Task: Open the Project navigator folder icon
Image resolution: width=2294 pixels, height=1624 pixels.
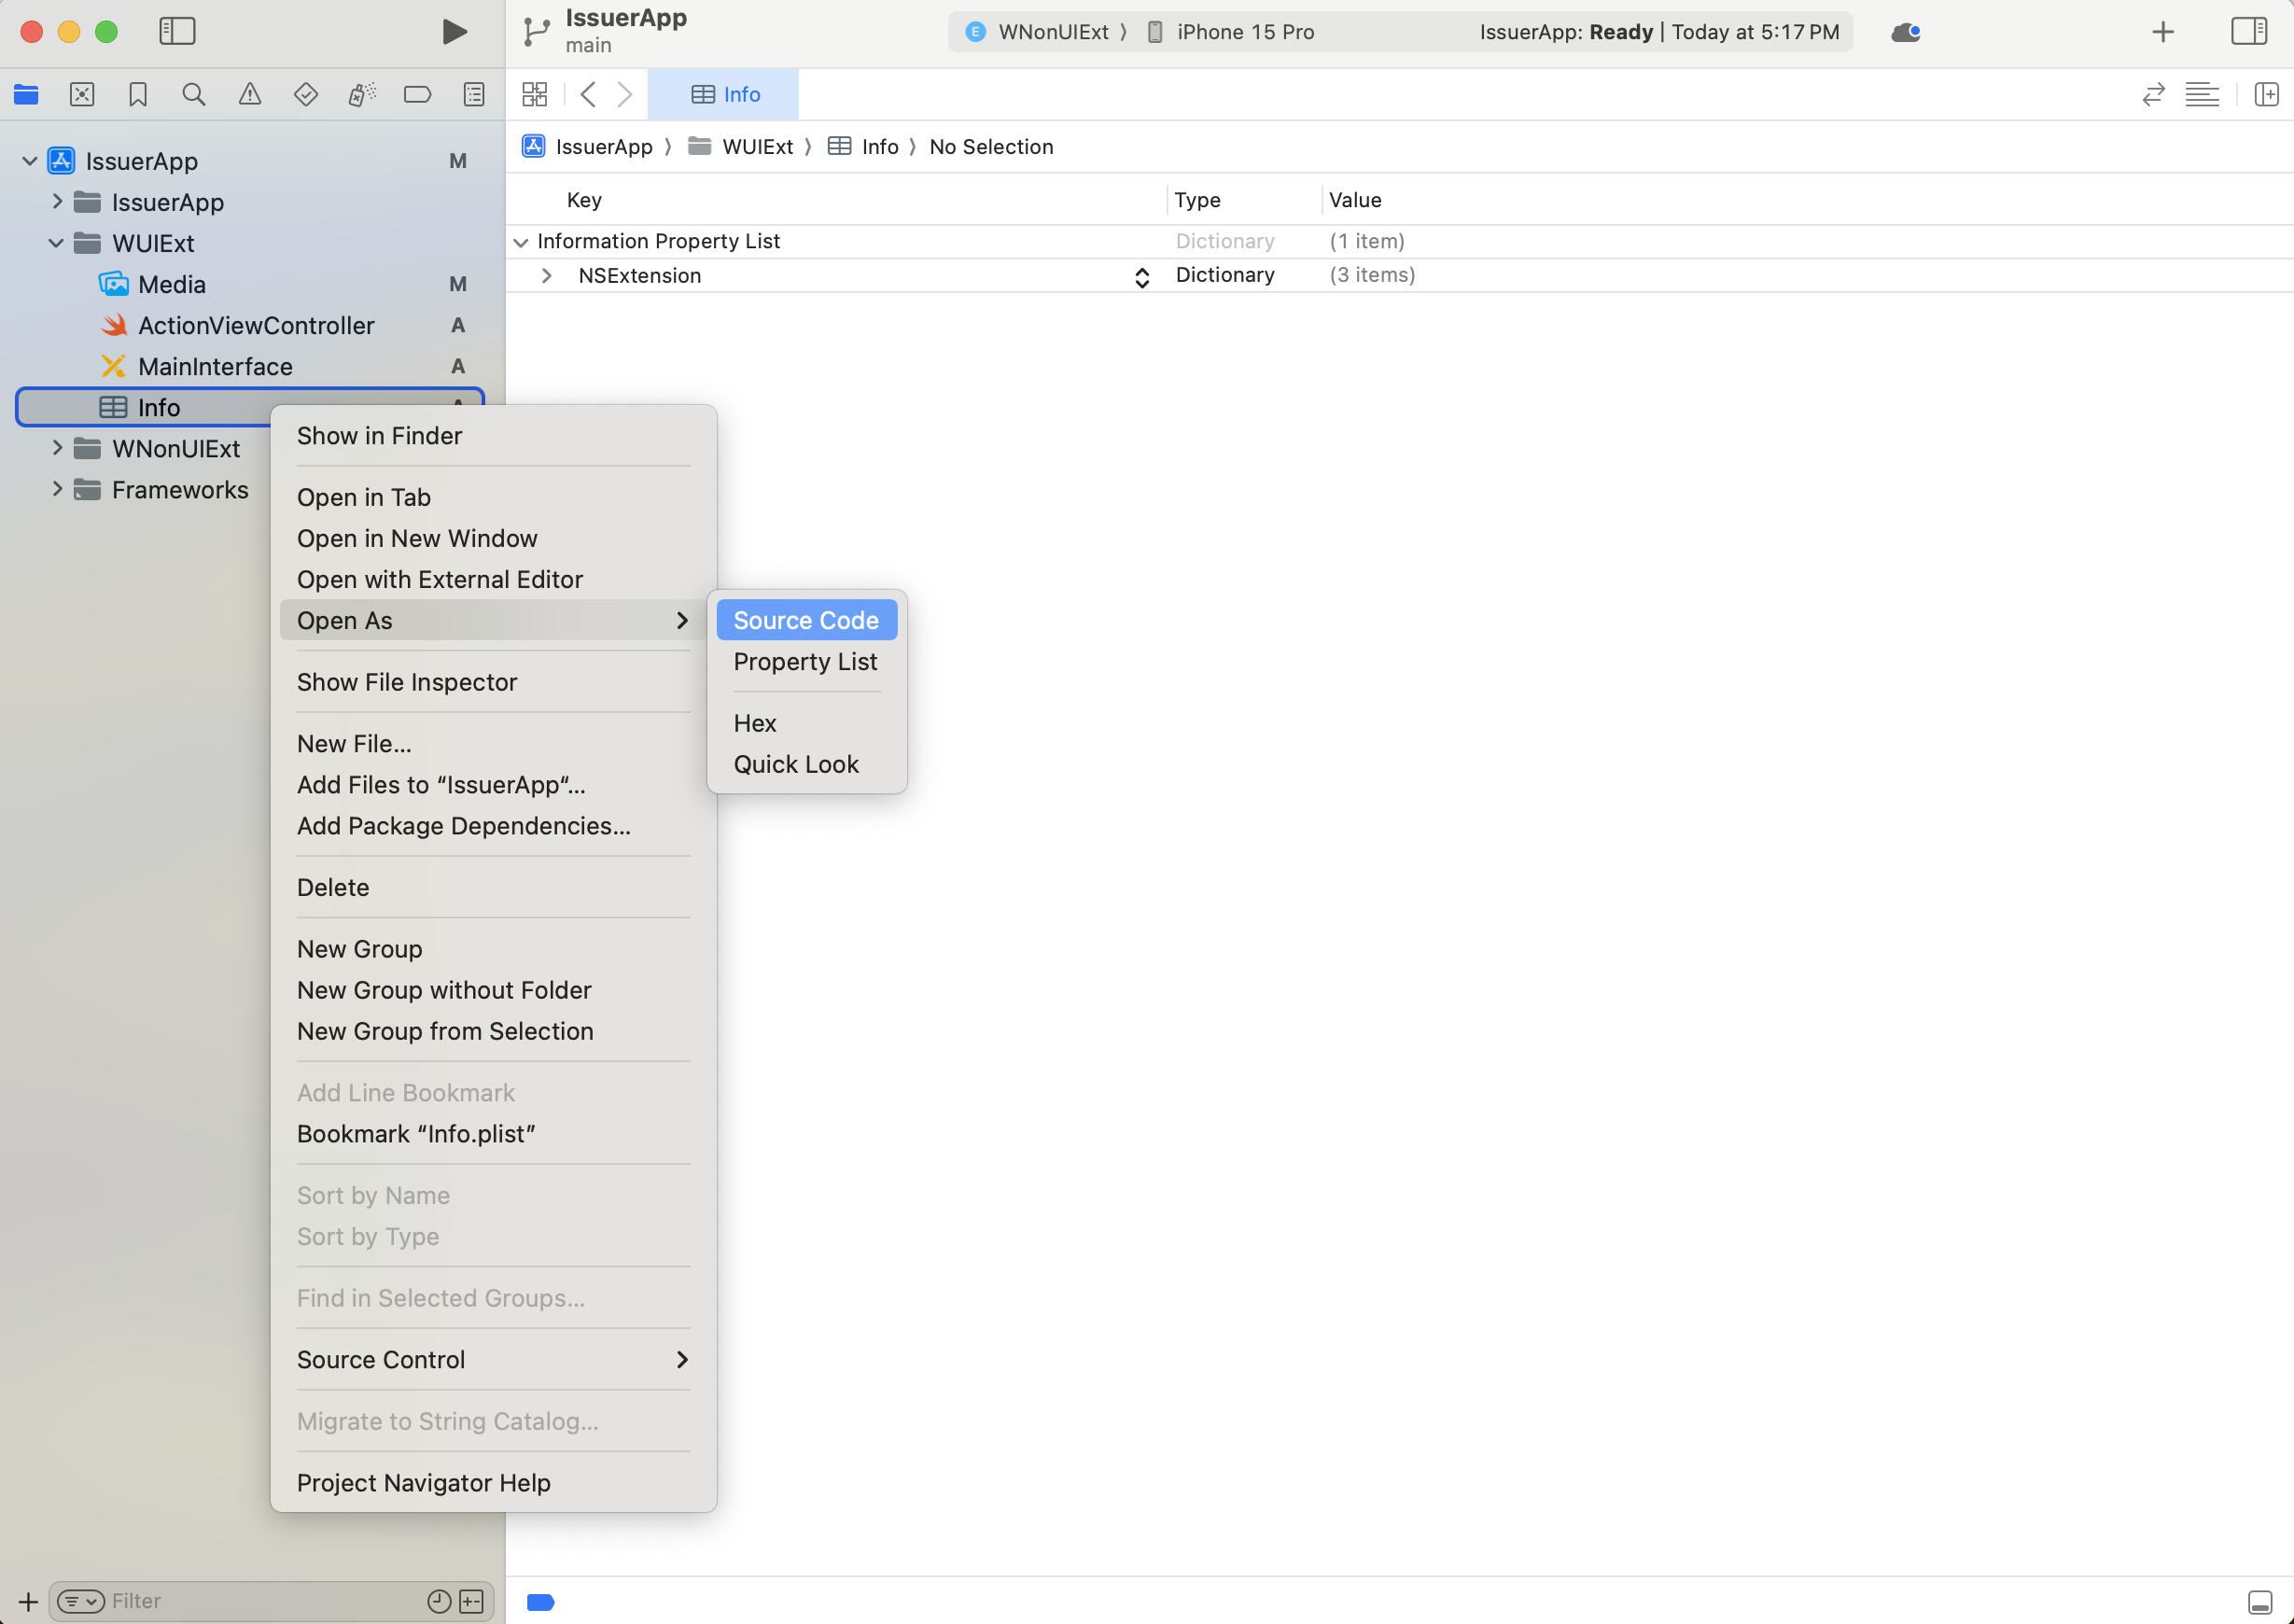Action: click(26, 94)
